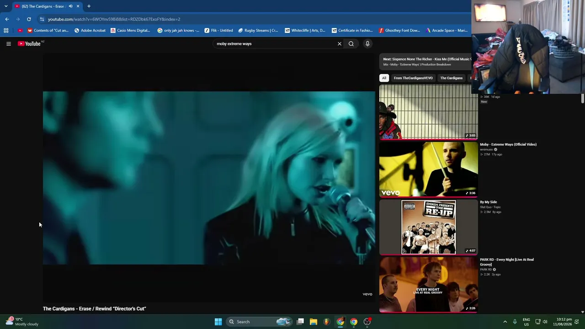Select The Cardigans filter chip
This screenshot has width=585, height=329.
click(x=451, y=78)
